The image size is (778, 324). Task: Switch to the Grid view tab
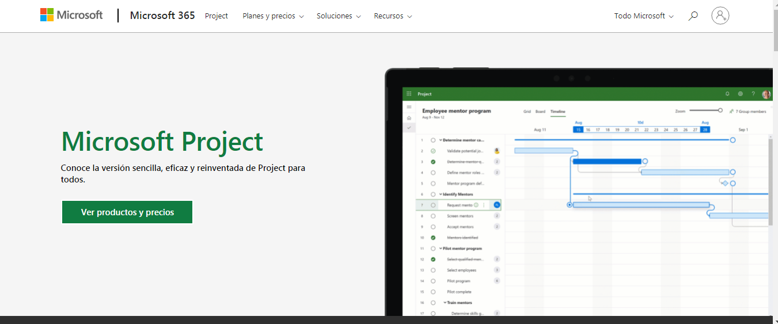pyautogui.click(x=527, y=111)
